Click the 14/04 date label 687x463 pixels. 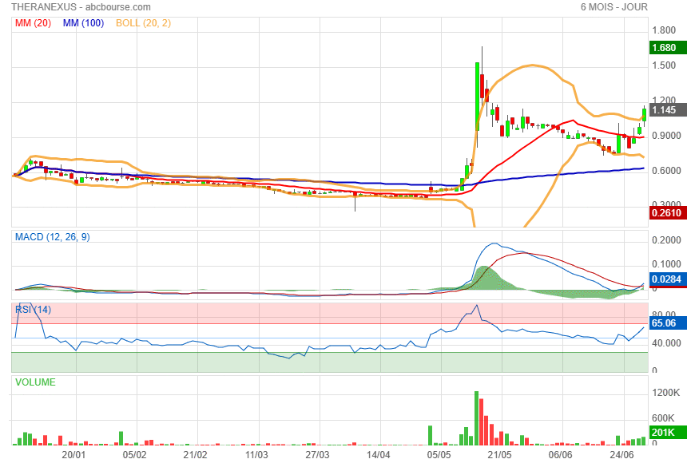(378, 455)
